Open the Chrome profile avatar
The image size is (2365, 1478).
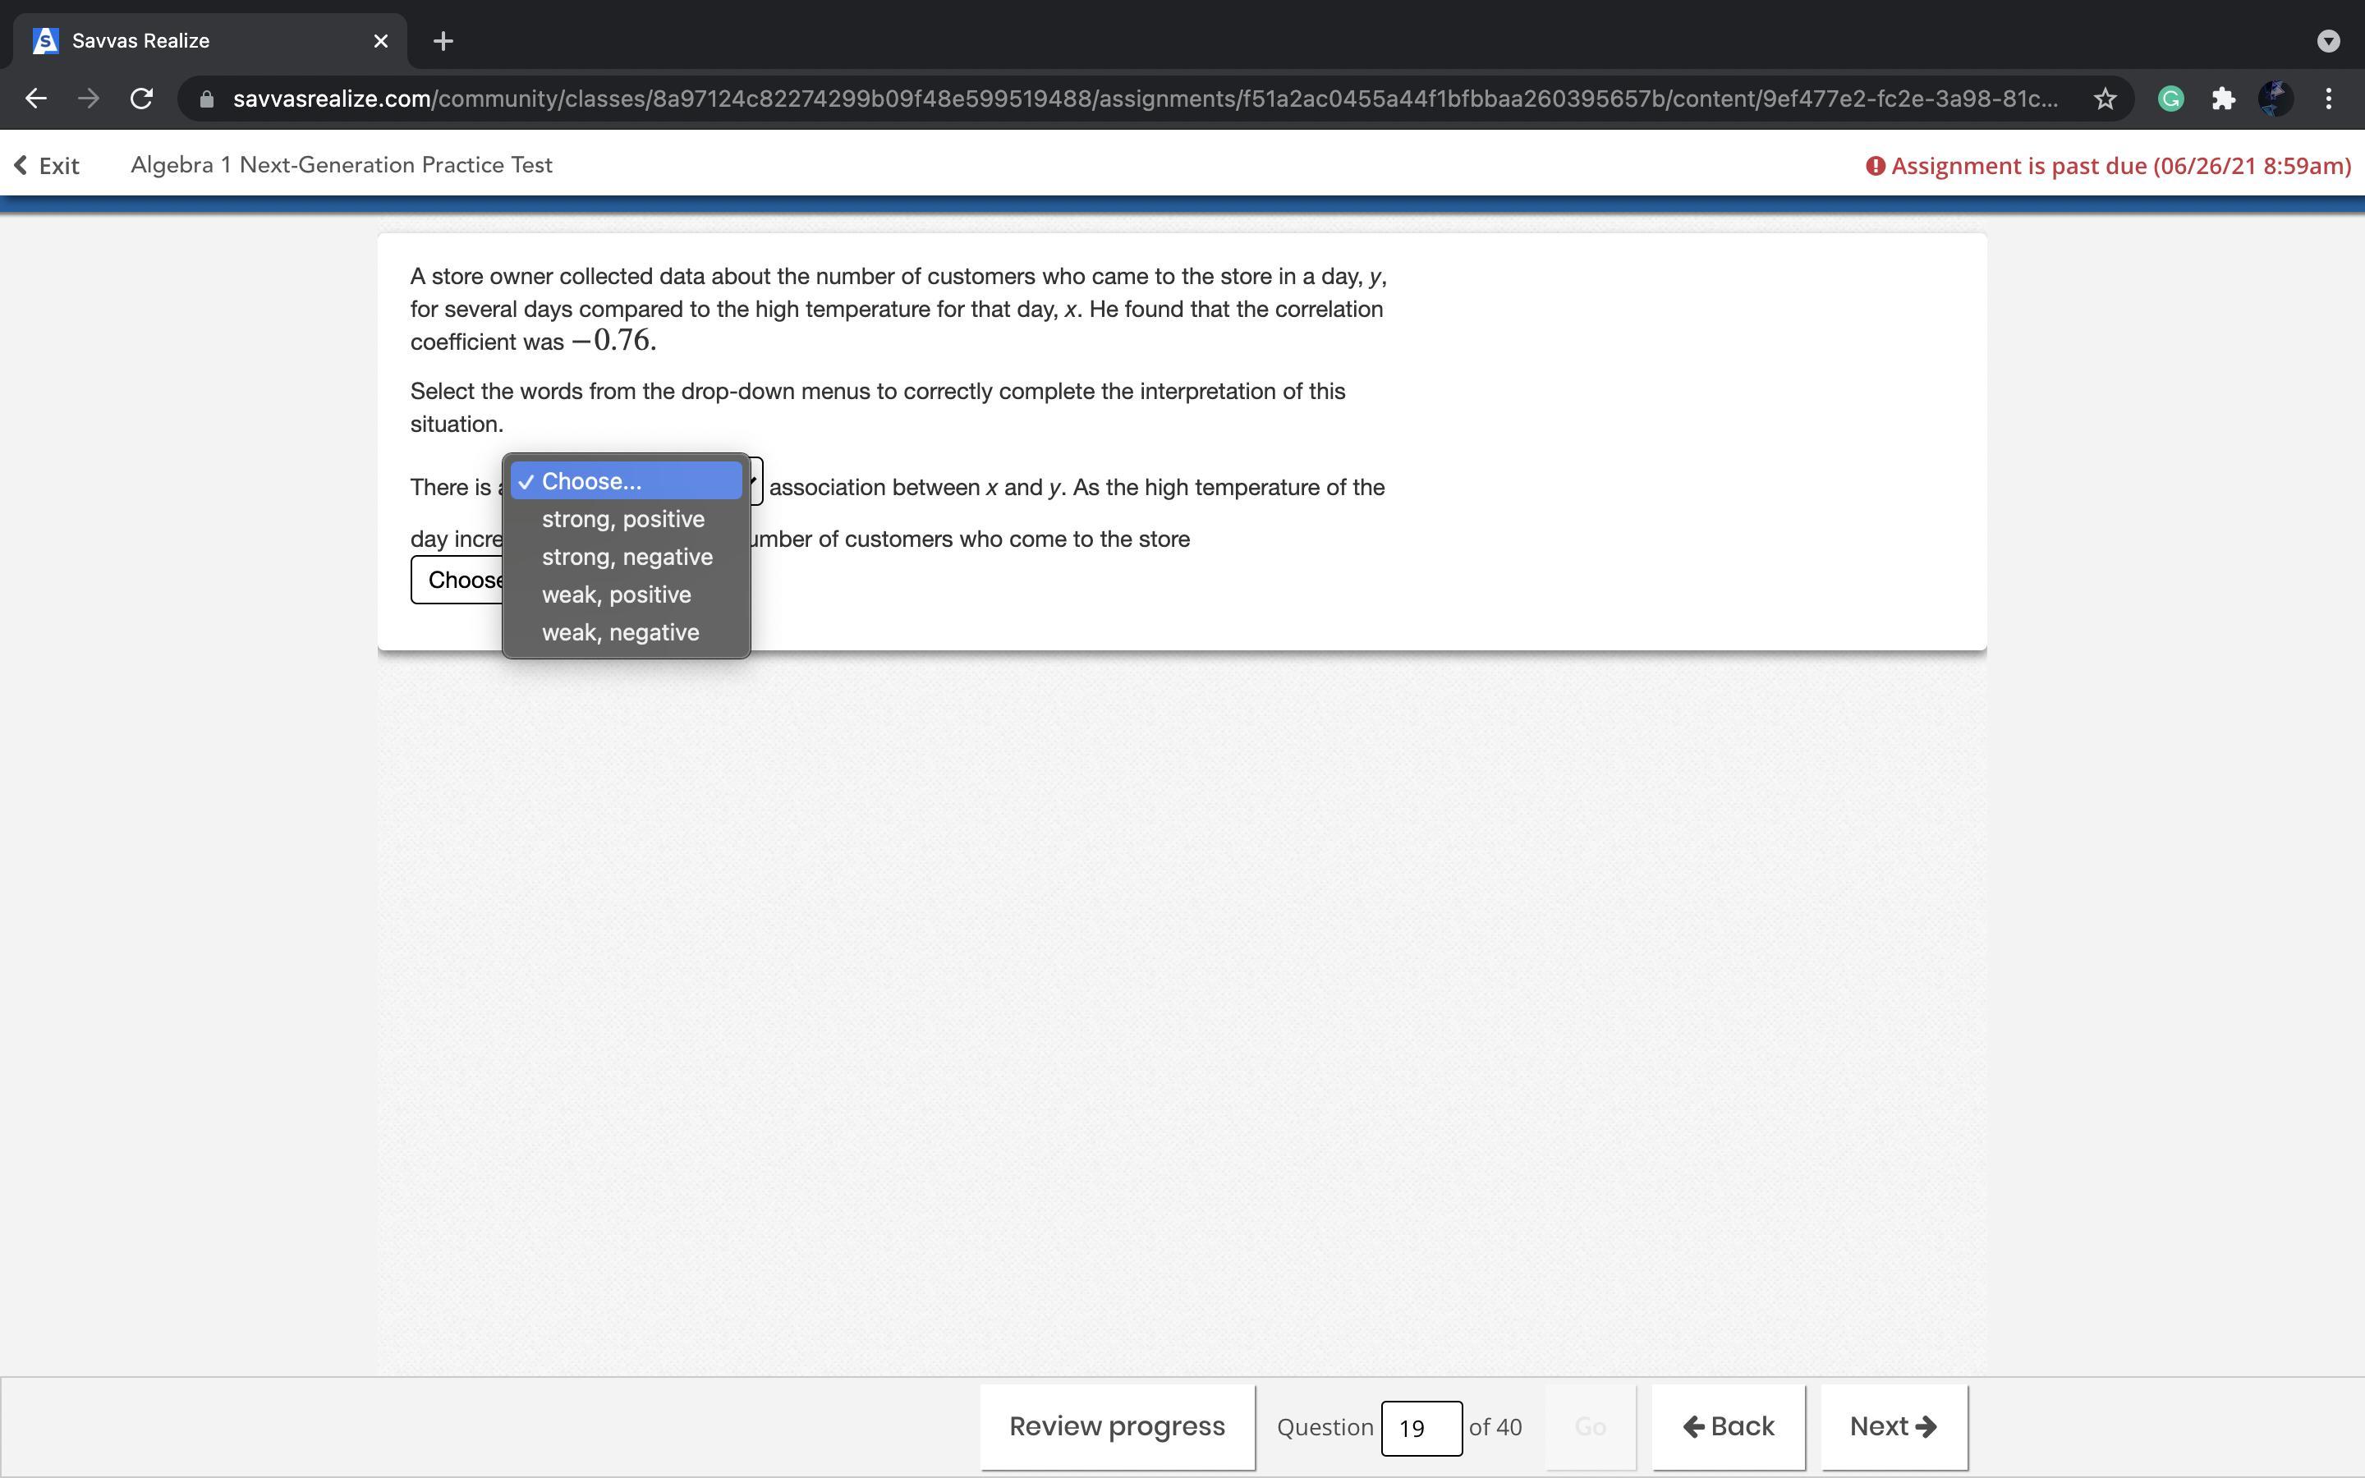pos(2276,99)
